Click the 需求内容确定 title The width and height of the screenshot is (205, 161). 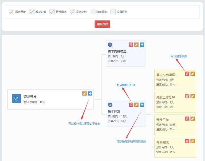coord(117,51)
